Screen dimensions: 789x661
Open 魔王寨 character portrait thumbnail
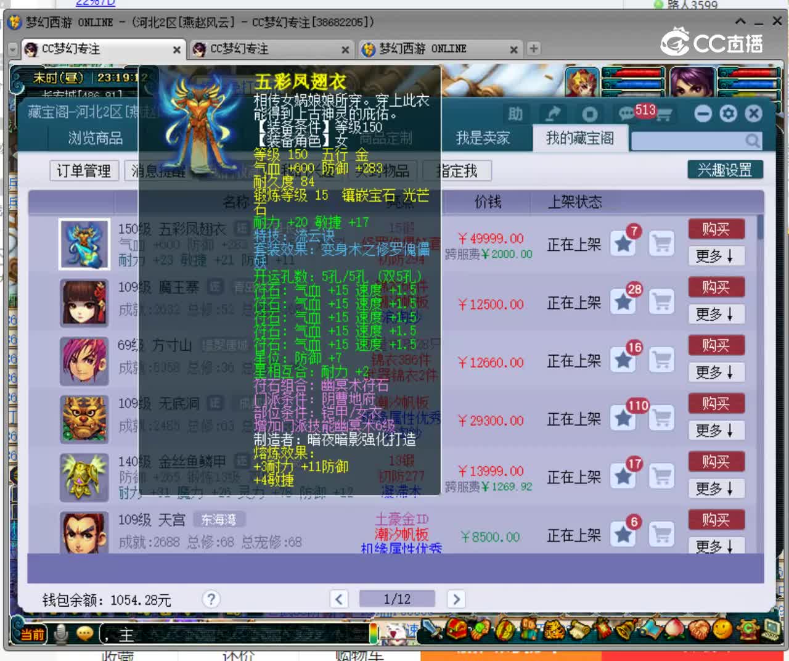[84, 303]
